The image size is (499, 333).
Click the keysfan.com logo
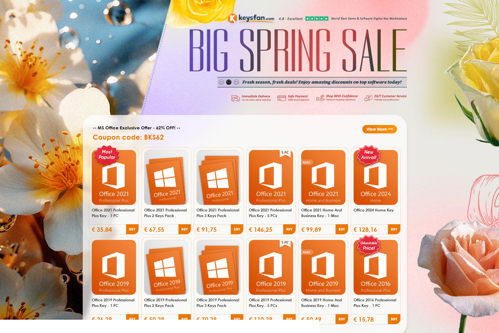pos(251,18)
